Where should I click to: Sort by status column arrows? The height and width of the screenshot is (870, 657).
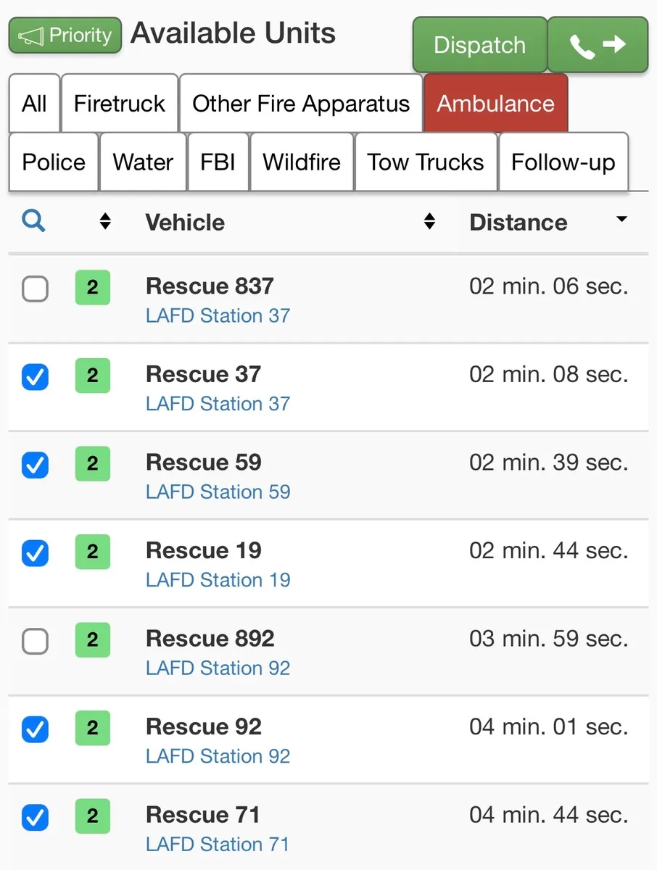105,222
